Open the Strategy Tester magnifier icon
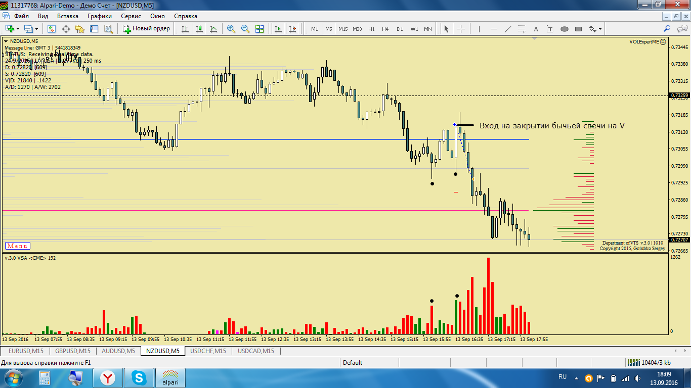The image size is (691, 388). click(x=108, y=29)
